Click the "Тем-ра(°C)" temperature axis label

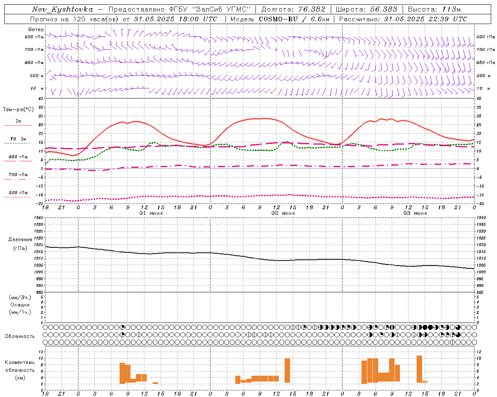click(x=18, y=110)
